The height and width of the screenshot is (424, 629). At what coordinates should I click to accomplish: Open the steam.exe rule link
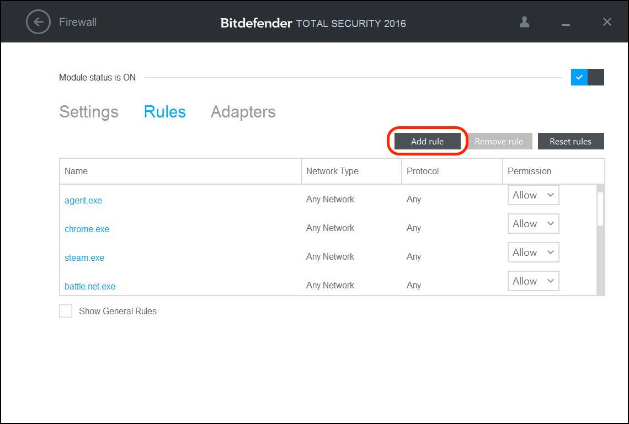[x=84, y=257]
